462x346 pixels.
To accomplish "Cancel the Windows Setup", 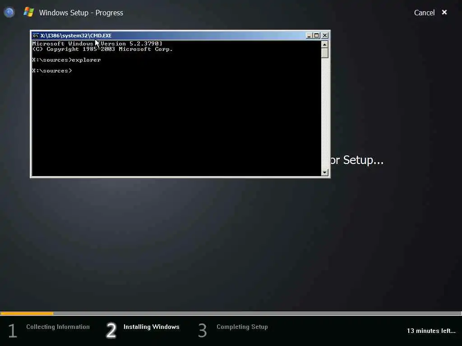I will click(424, 13).
